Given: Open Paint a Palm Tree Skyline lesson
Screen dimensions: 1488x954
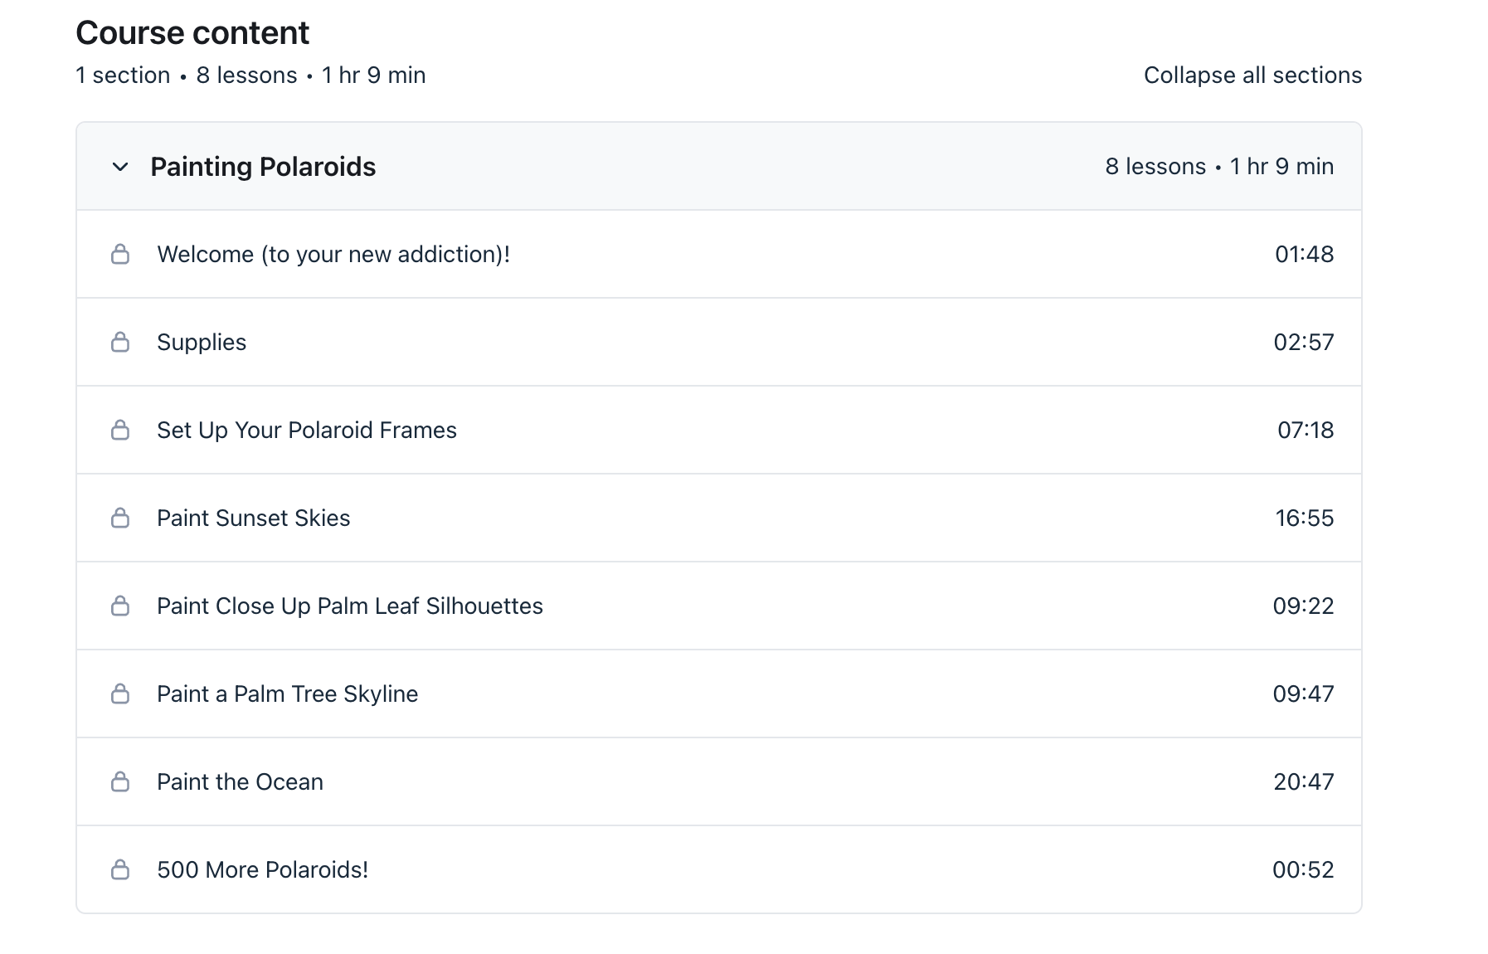Looking at the screenshot, I should pos(287,694).
